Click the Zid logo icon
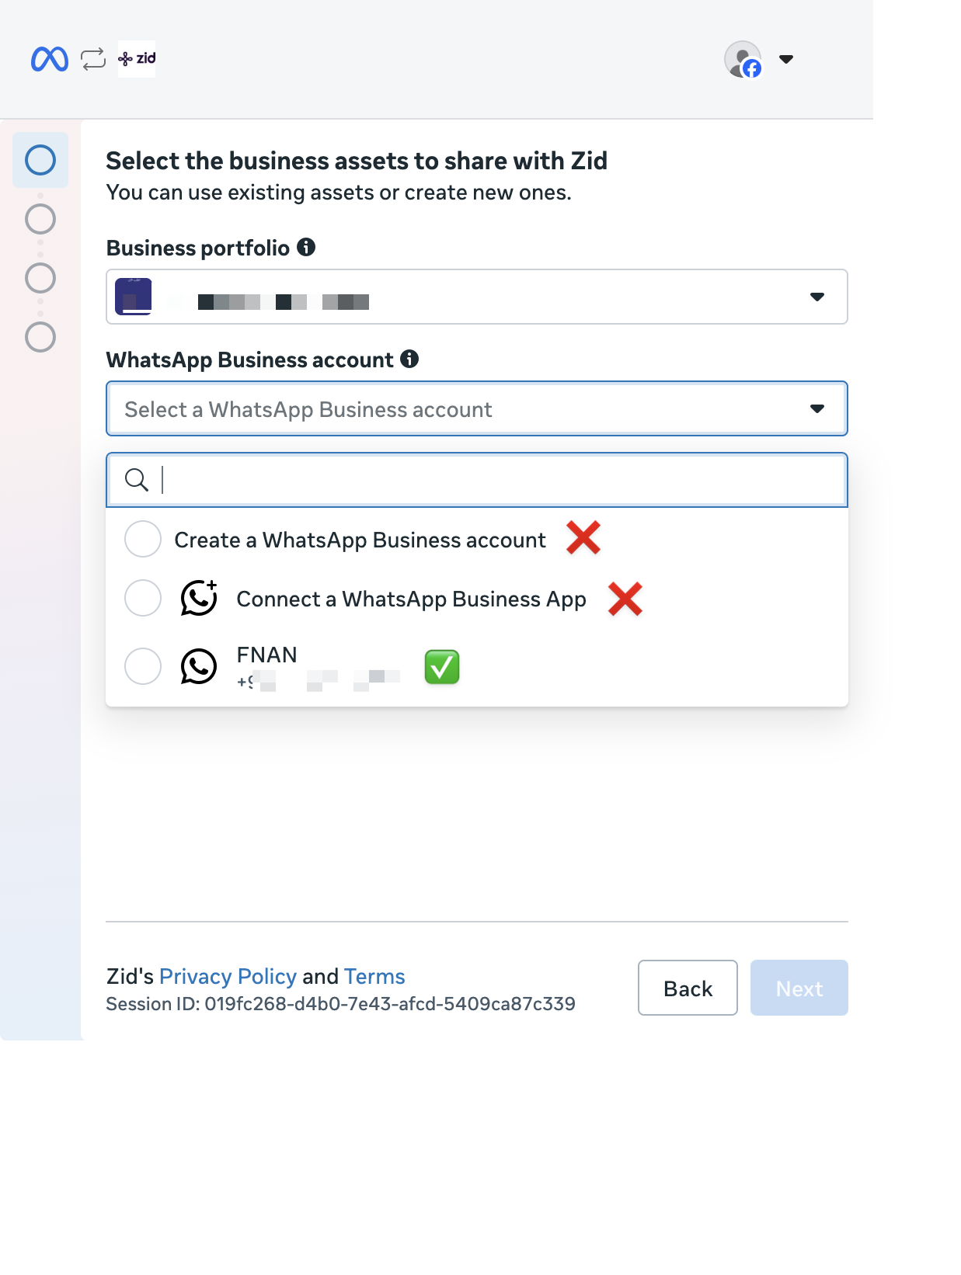Viewport: 961px width, 1275px height. point(137,59)
